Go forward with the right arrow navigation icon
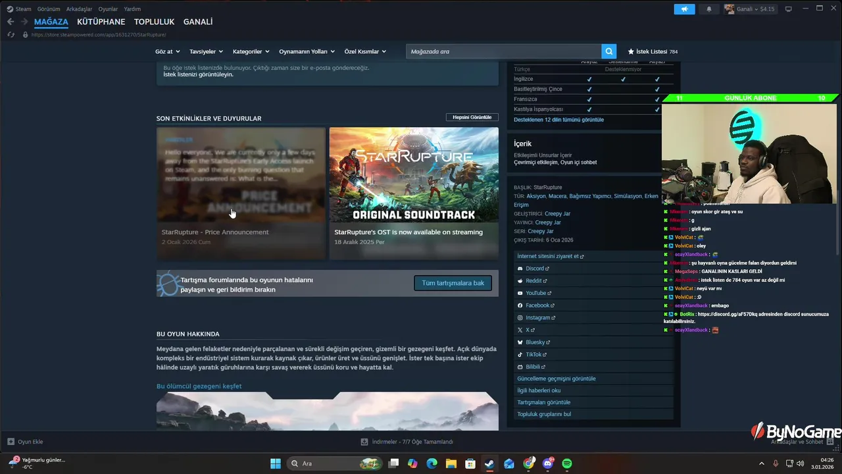842x474 pixels. [24, 22]
